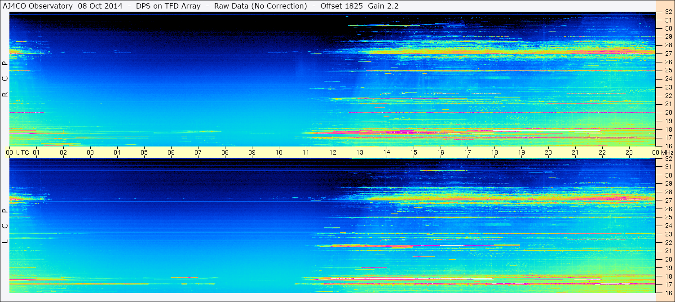Screen dimensions: 675x302
Task: Select the 06 hour marker on the time axis
Action: point(171,152)
